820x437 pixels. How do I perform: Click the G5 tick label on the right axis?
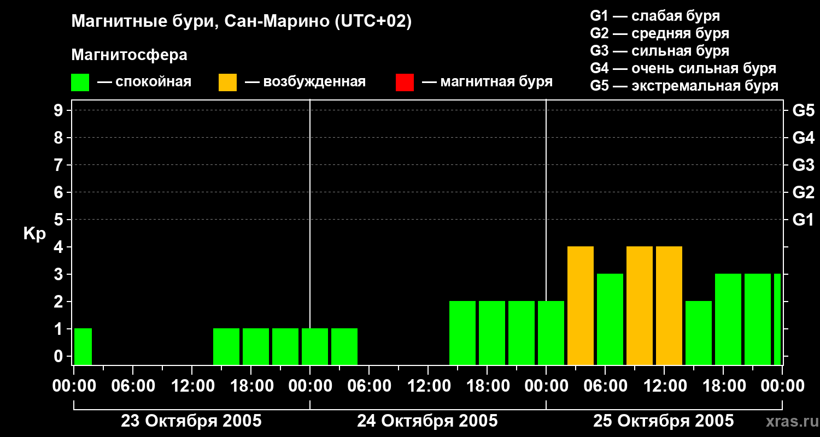click(x=804, y=110)
